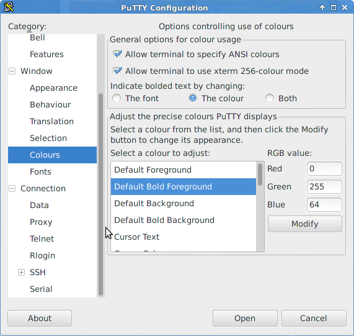Click the Red value input field
This screenshot has height=336, width=354.
pos(324,169)
